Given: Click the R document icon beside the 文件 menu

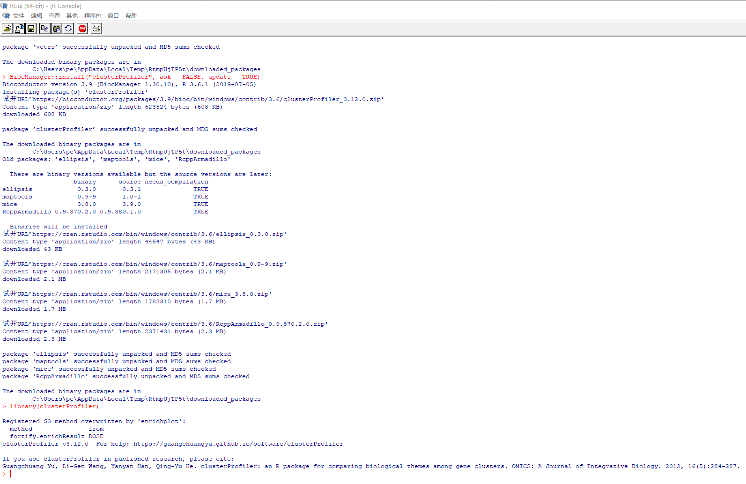Looking at the screenshot, I should tap(6, 15).
